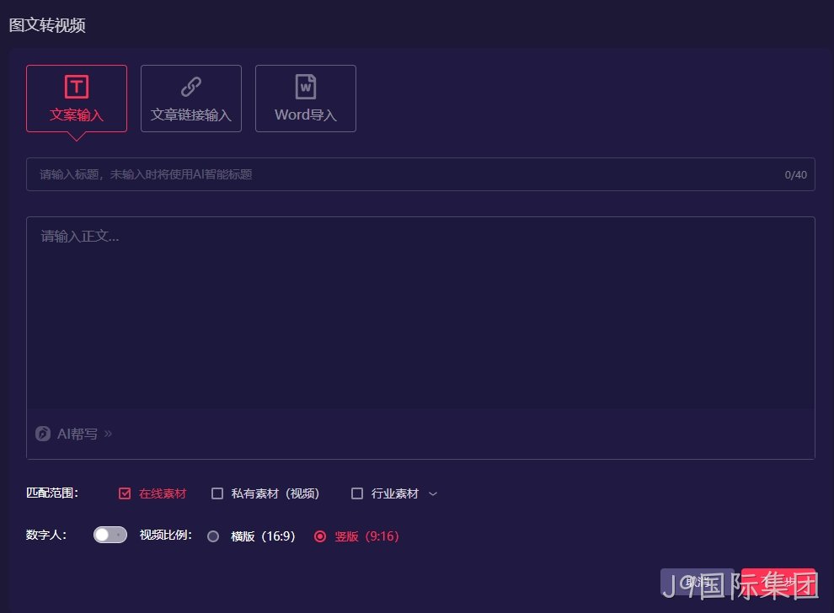This screenshot has width=834, height=613.
Task: Open the Word导入 import tab
Action: click(x=305, y=99)
